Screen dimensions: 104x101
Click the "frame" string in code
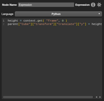point(52,21)
